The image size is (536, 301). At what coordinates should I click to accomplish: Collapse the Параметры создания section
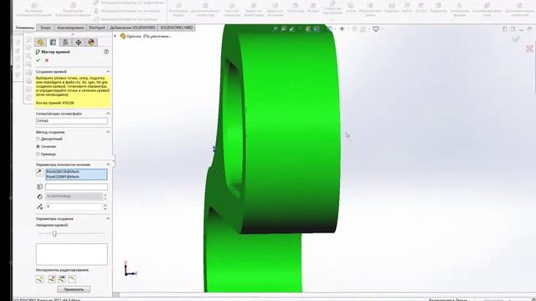point(108,218)
